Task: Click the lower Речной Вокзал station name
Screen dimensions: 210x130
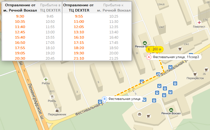Action: (x=171, y=113)
